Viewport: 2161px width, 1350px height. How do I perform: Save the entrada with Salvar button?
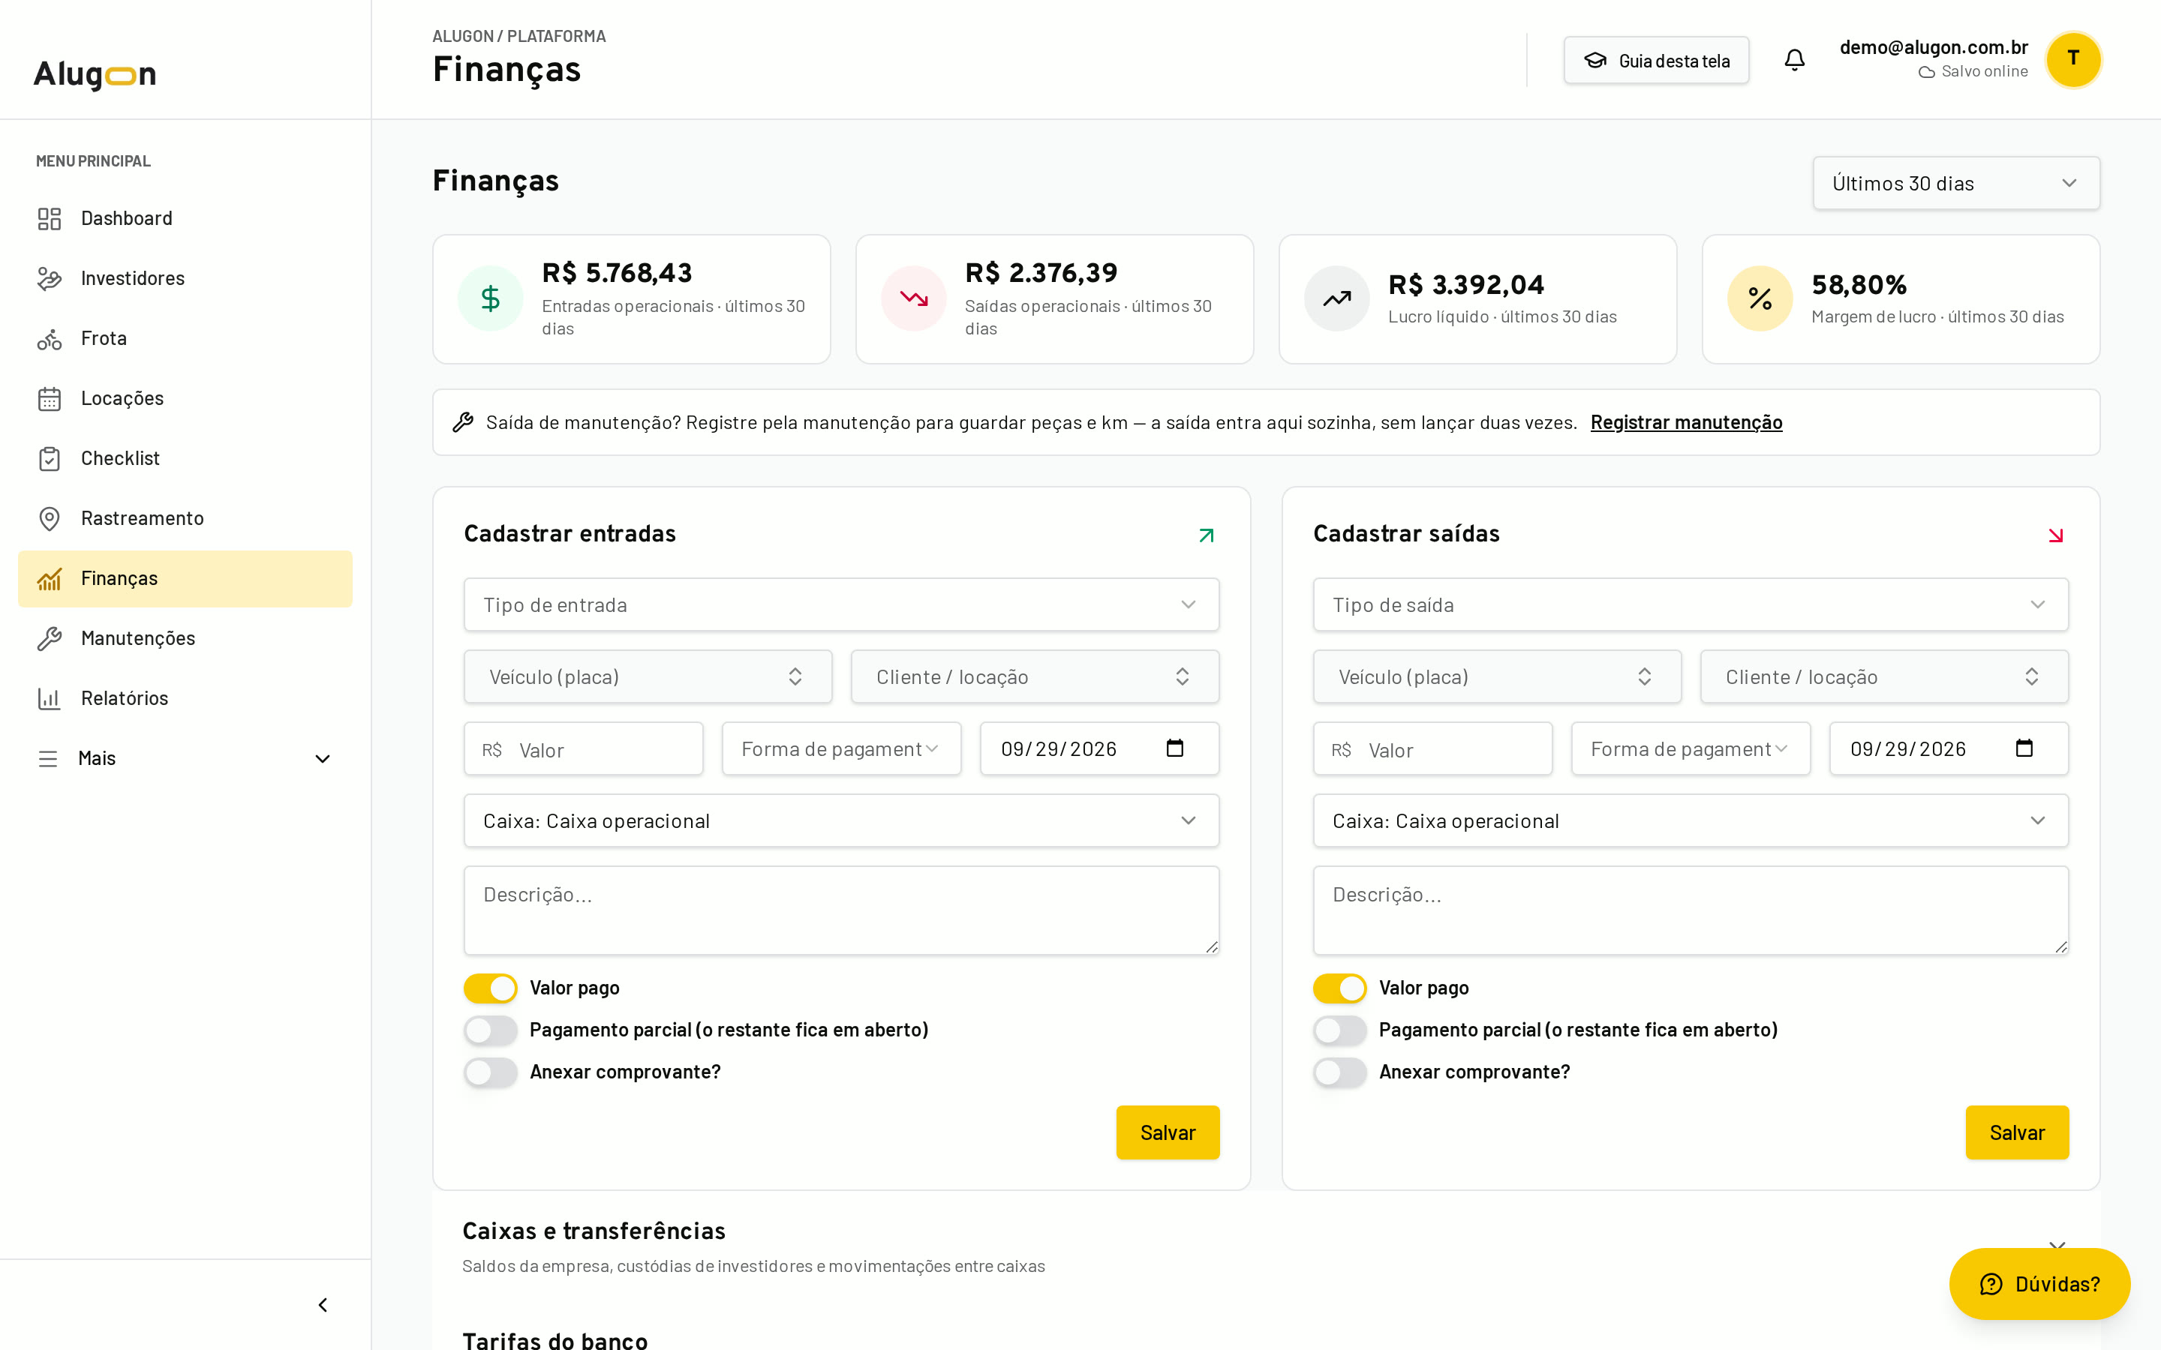point(1167,1132)
